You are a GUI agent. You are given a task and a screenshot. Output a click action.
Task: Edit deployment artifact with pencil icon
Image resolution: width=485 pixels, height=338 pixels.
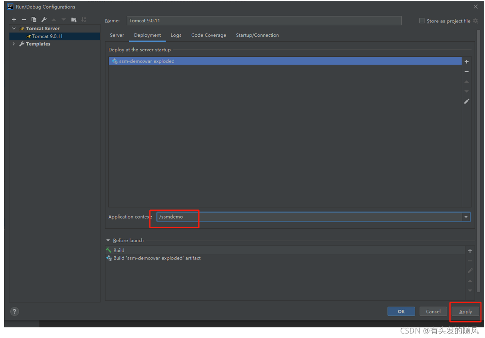467,101
